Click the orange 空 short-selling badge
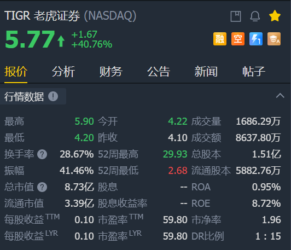 click(238, 39)
